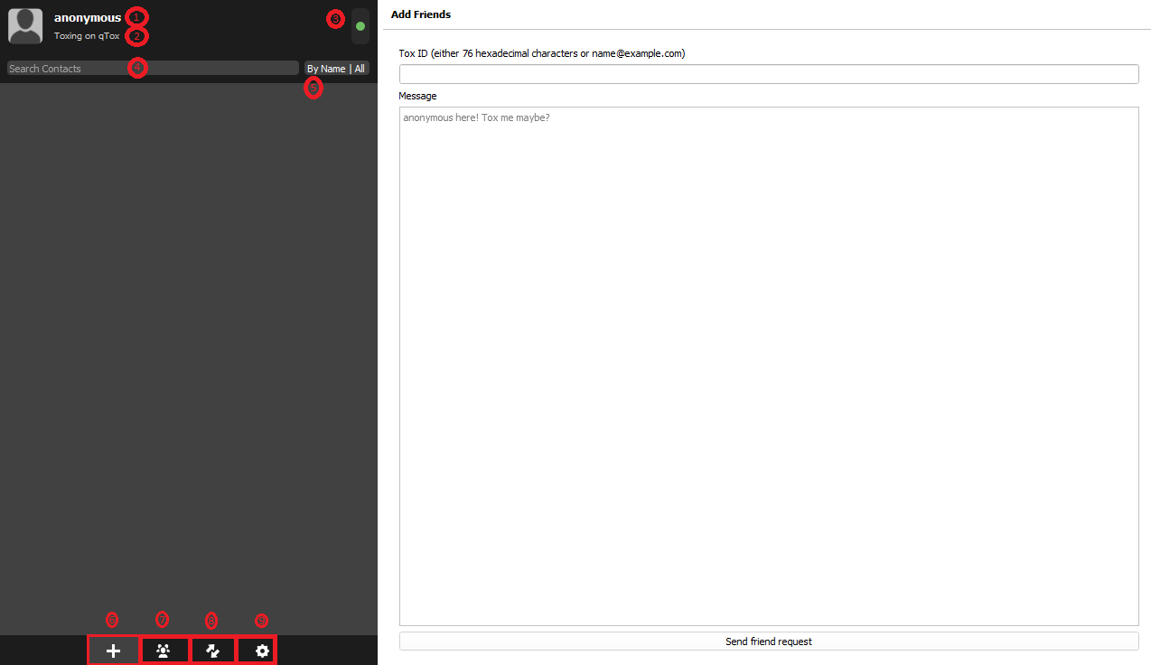Click the Tox ID label text
This screenshot has height=665, width=1151.
coord(541,53)
